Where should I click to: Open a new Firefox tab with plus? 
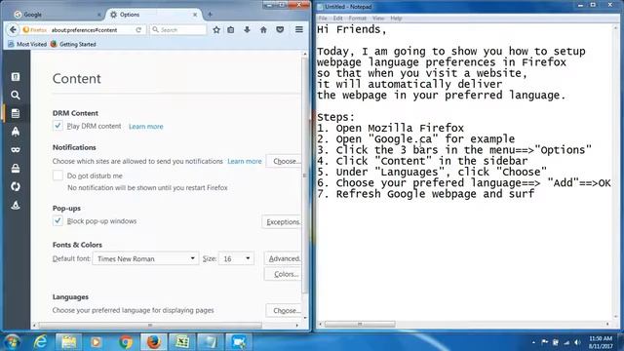click(x=210, y=15)
